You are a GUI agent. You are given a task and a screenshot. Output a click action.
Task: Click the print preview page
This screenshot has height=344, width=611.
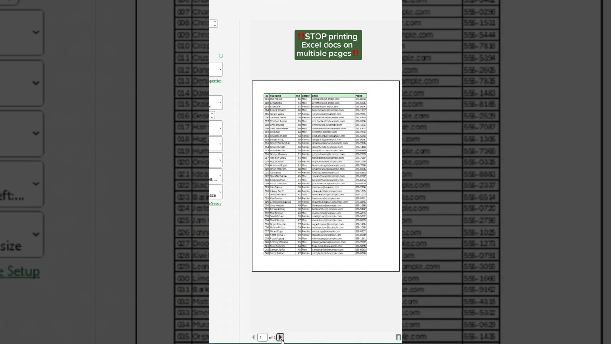click(326, 176)
